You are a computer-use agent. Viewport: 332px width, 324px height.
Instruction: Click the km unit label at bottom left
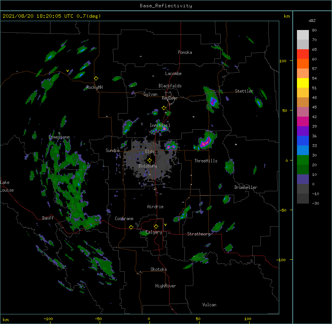pyautogui.click(x=6, y=319)
